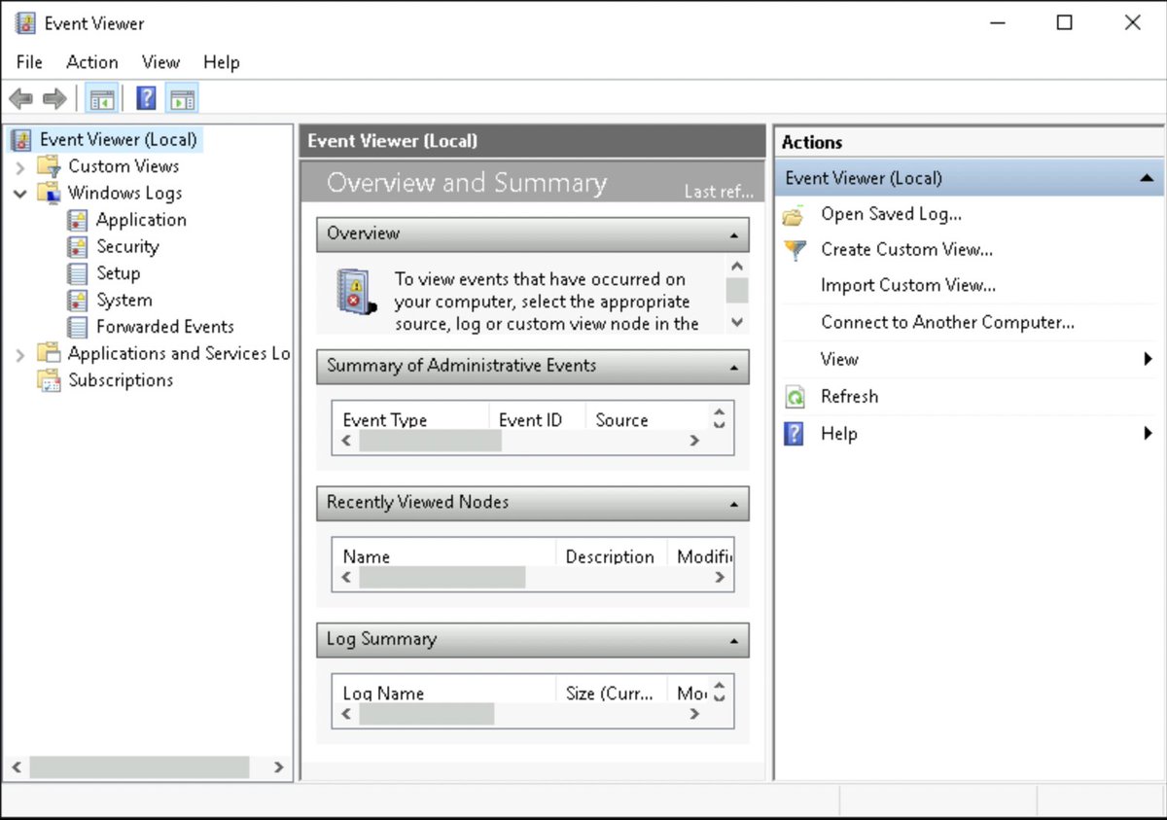1167x820 pixels.
Task: Collapse the Summary of Administrative Events section
Action: (733, 367)
